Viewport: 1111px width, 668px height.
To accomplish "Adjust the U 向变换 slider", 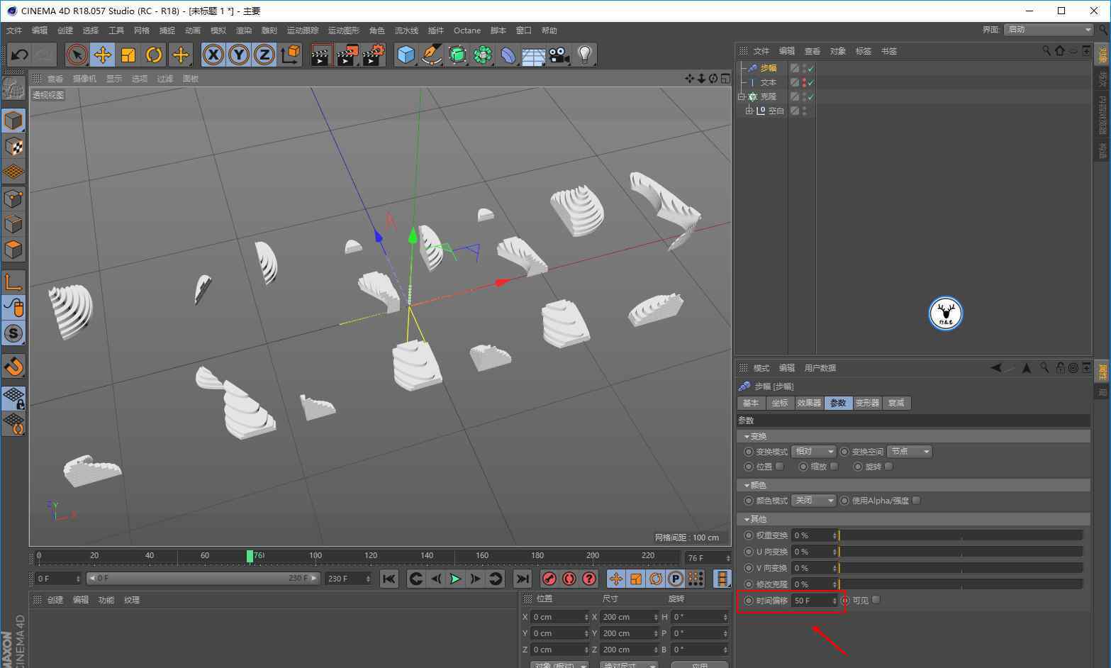I will pos(961,552).
